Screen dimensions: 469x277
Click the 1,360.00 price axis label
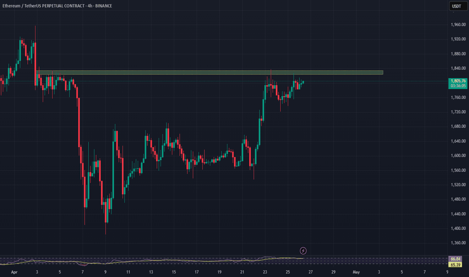coord(458,243)
